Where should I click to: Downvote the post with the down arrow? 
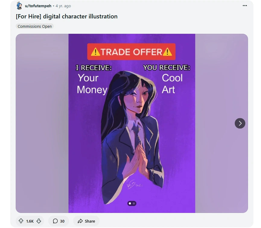coord(39,221)
